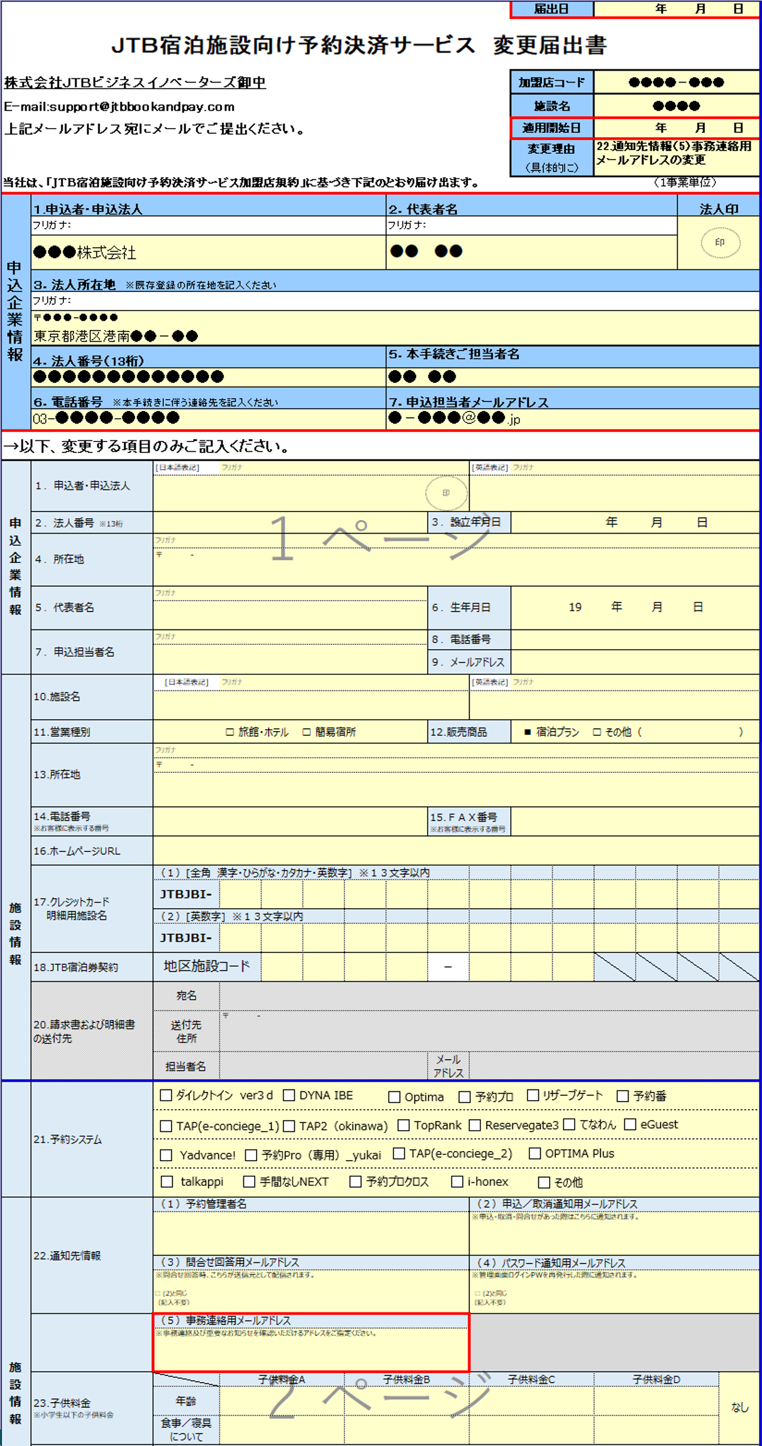Viewport: 762px width, 1446px height.
Task: Select the 申込担当者メールアドレス value field
Action: tap(573, 419)
